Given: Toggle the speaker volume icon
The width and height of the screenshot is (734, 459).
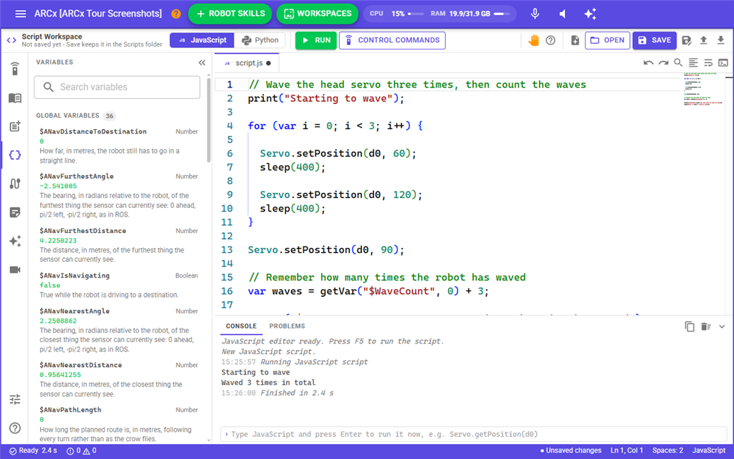Looking at the screenshot, I should 562,14.
